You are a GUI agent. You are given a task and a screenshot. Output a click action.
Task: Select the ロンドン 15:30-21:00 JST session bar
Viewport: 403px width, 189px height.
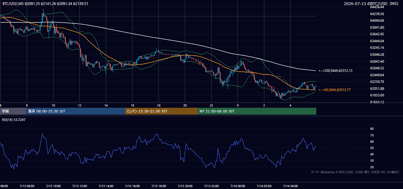click(x=161, y=111)
